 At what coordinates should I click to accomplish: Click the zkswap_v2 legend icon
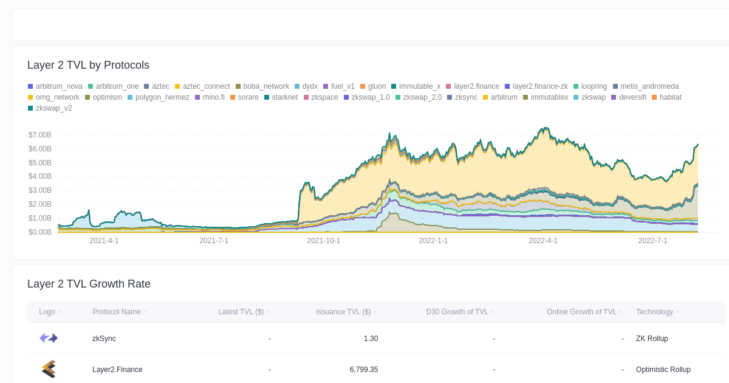(x=30, y=108)
